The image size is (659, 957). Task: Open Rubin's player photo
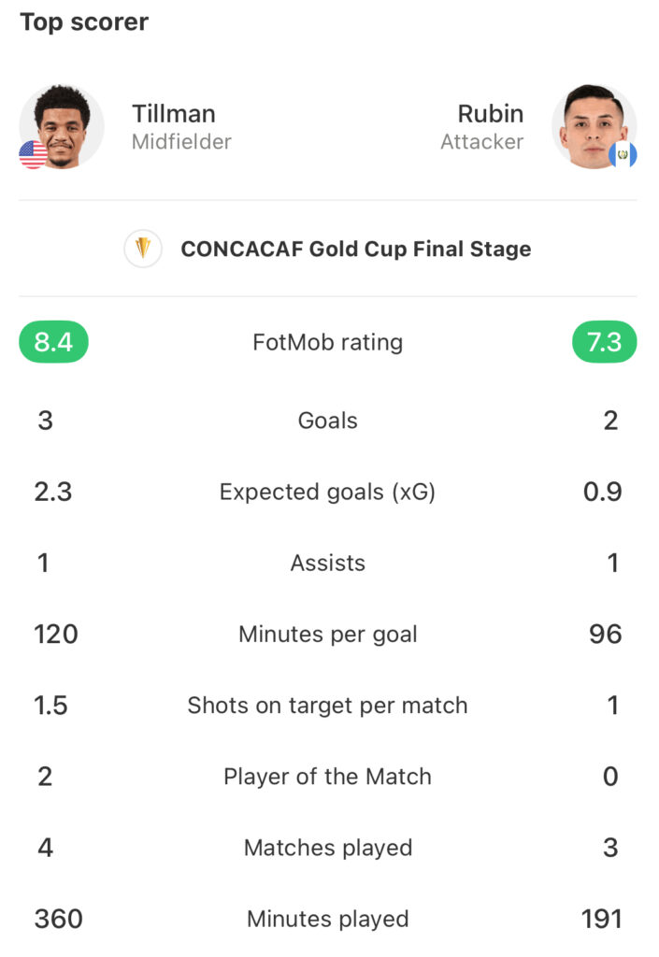[x=595, y=127]
